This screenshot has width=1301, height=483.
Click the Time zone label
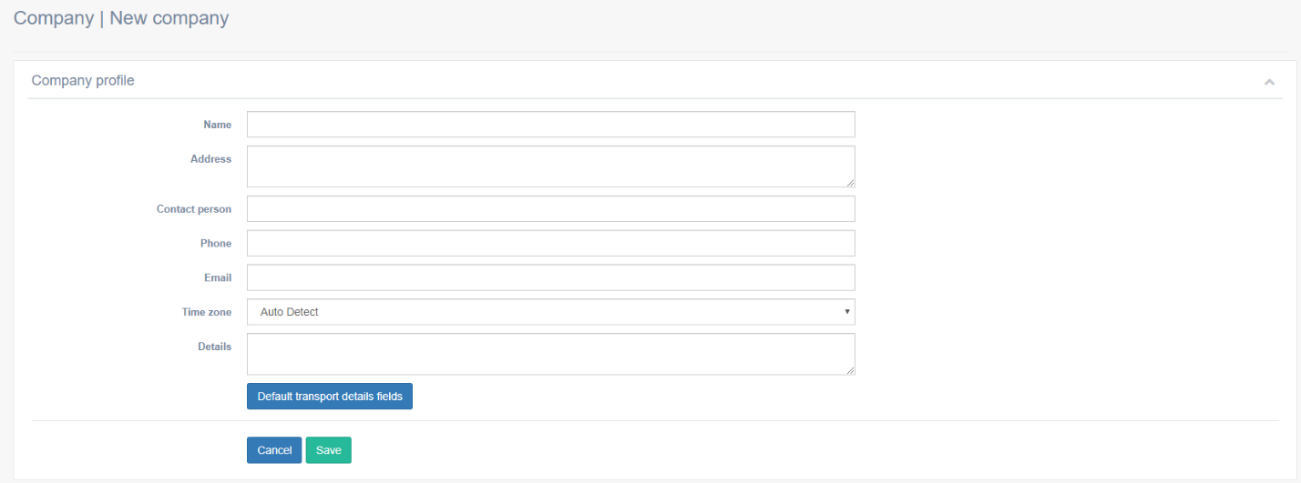pyautogui.click(x=207, y=312)
